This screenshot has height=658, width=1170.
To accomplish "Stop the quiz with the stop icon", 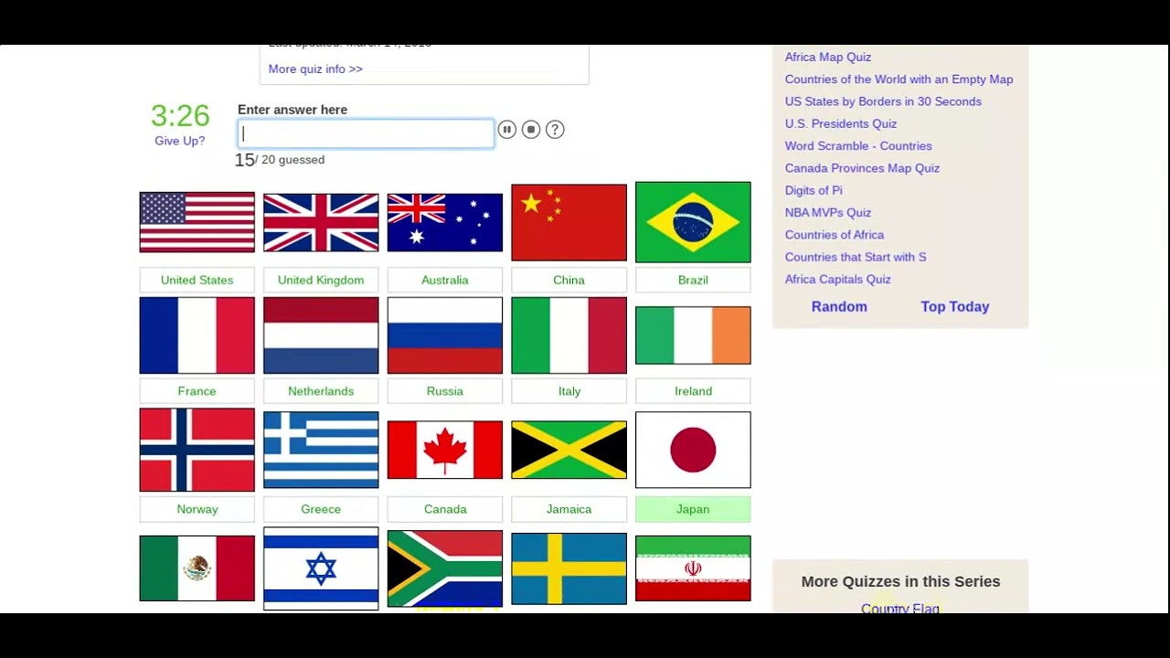I will click(x=531, y=130).
